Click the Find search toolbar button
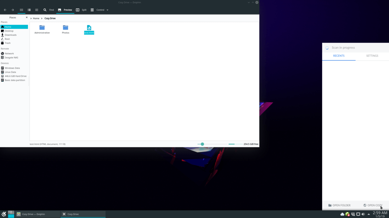 pyautogui.click(x=49, y=10)
